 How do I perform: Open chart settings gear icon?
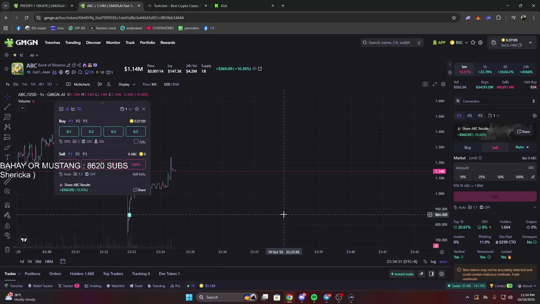[443, 84]
